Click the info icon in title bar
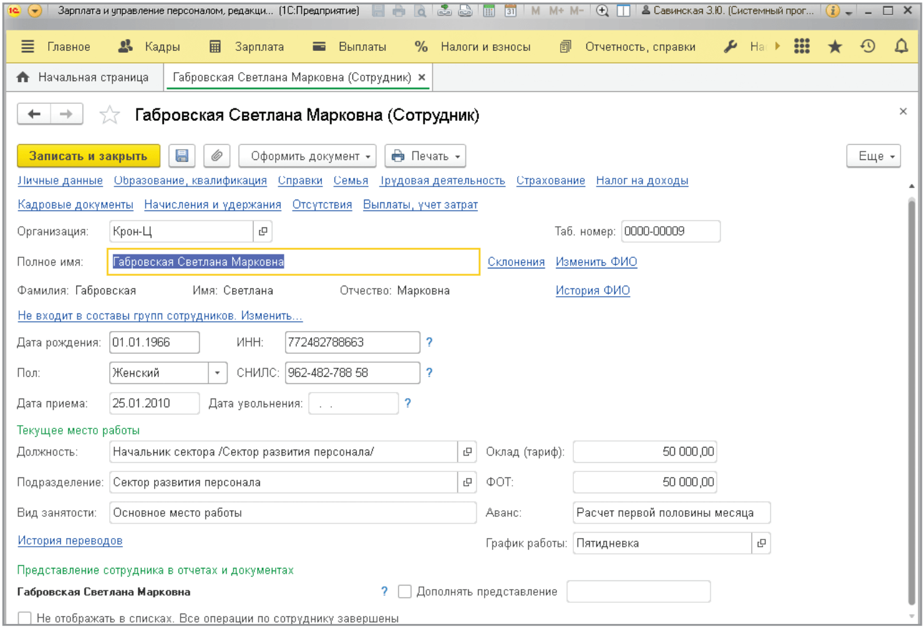The image size is (923, 628). click(833, 11)
